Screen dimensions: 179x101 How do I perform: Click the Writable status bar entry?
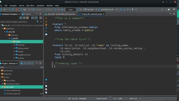point(83,98)
